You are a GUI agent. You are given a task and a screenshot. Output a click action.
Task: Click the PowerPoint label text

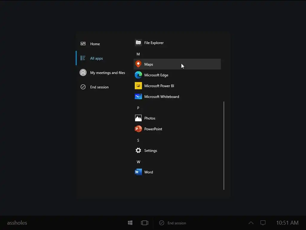[153, 129]
